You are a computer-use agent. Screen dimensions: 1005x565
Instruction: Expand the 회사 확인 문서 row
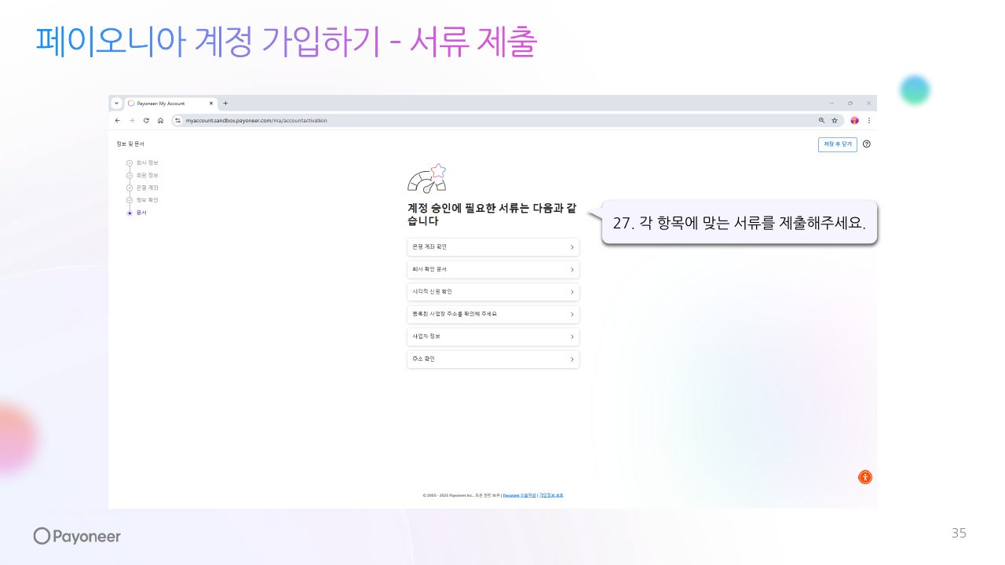coord(493,269)
